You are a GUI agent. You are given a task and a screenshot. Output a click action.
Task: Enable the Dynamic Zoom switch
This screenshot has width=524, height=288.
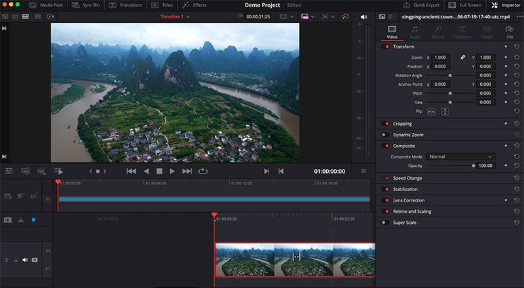(385, 135)
